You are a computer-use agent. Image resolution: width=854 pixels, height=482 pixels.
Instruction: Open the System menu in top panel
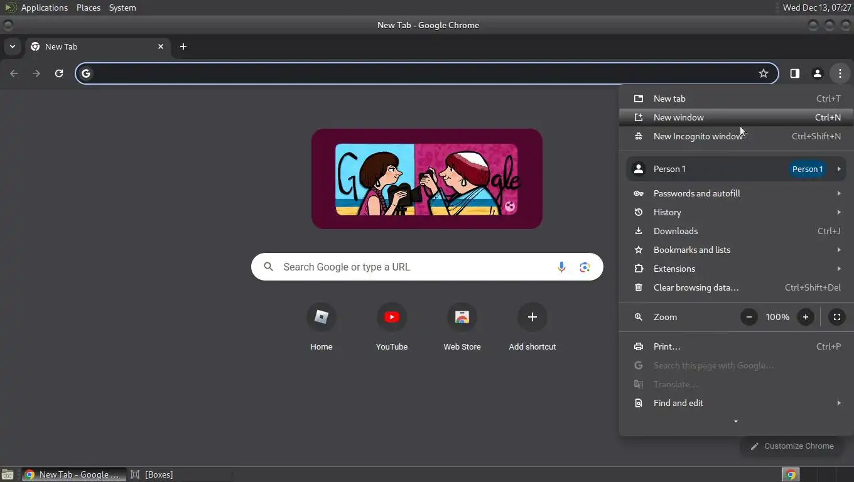pyautogui.click(x=122, y=8)
